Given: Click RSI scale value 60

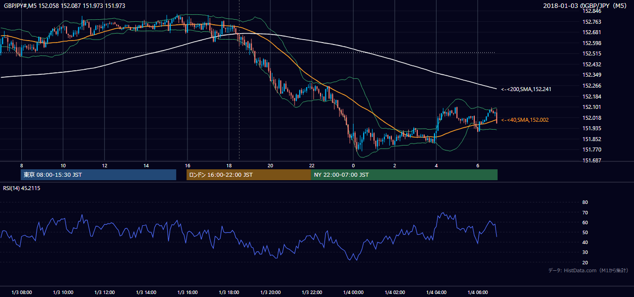Looking at the screenshot, I should [x=585, y=222].
